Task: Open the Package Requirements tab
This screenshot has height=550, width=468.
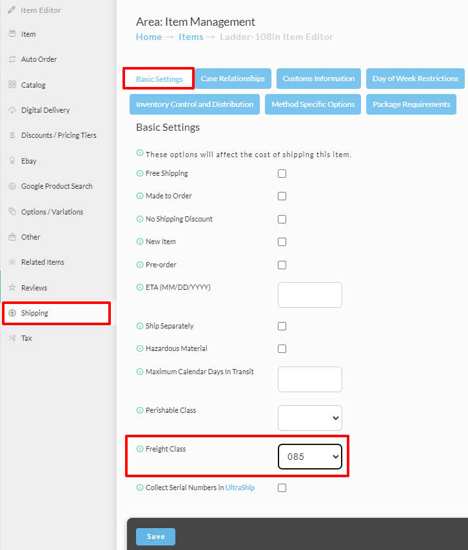Action: (x=411, y=104)
